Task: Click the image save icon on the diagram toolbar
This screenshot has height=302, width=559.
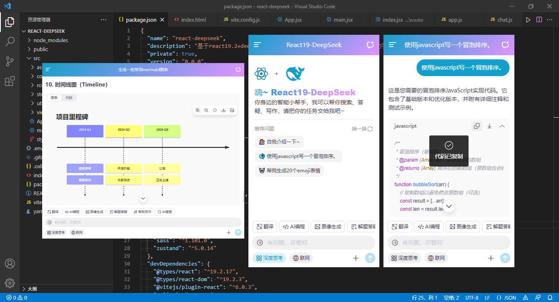Action: tap(232, 110)
